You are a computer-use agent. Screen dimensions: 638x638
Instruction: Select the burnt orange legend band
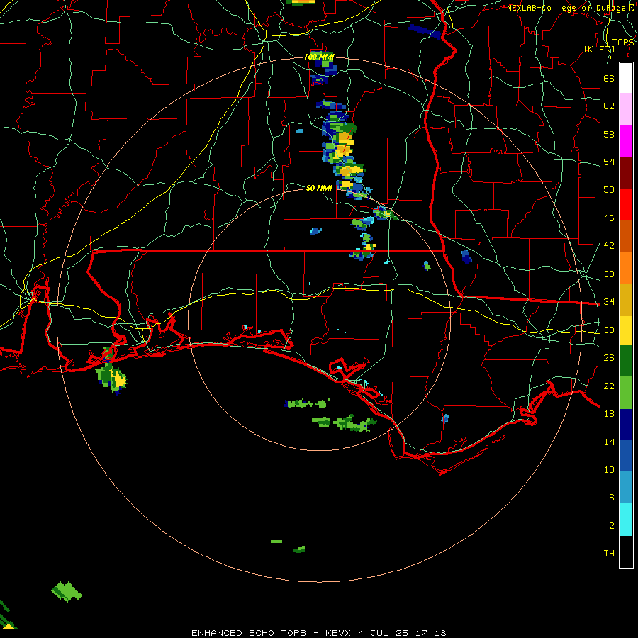[x=626, y=235]
